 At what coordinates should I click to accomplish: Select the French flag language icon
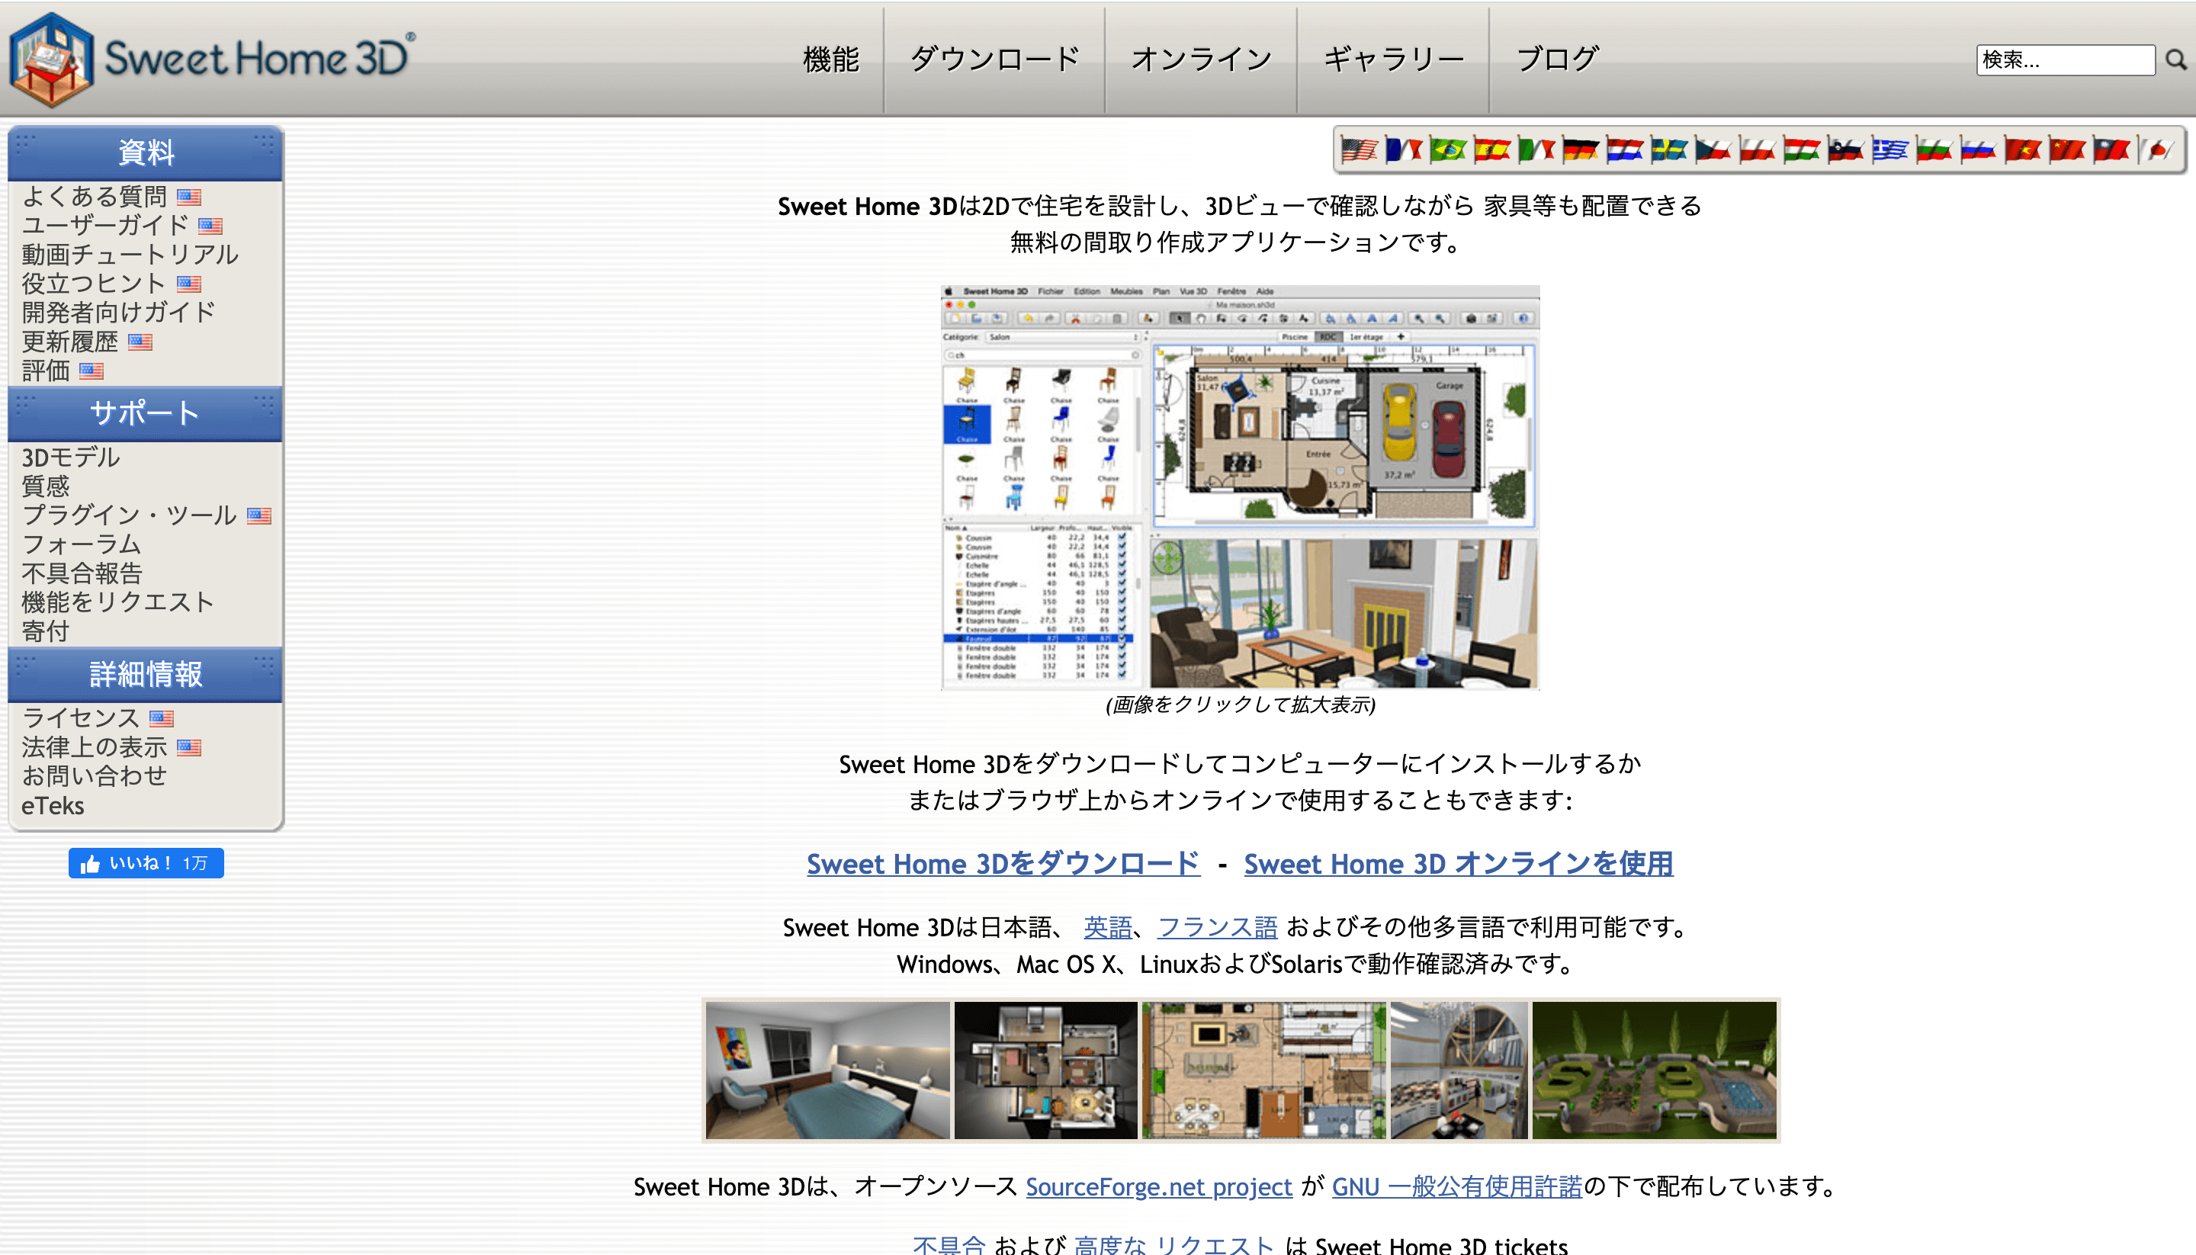click(x=1403, y=149)
